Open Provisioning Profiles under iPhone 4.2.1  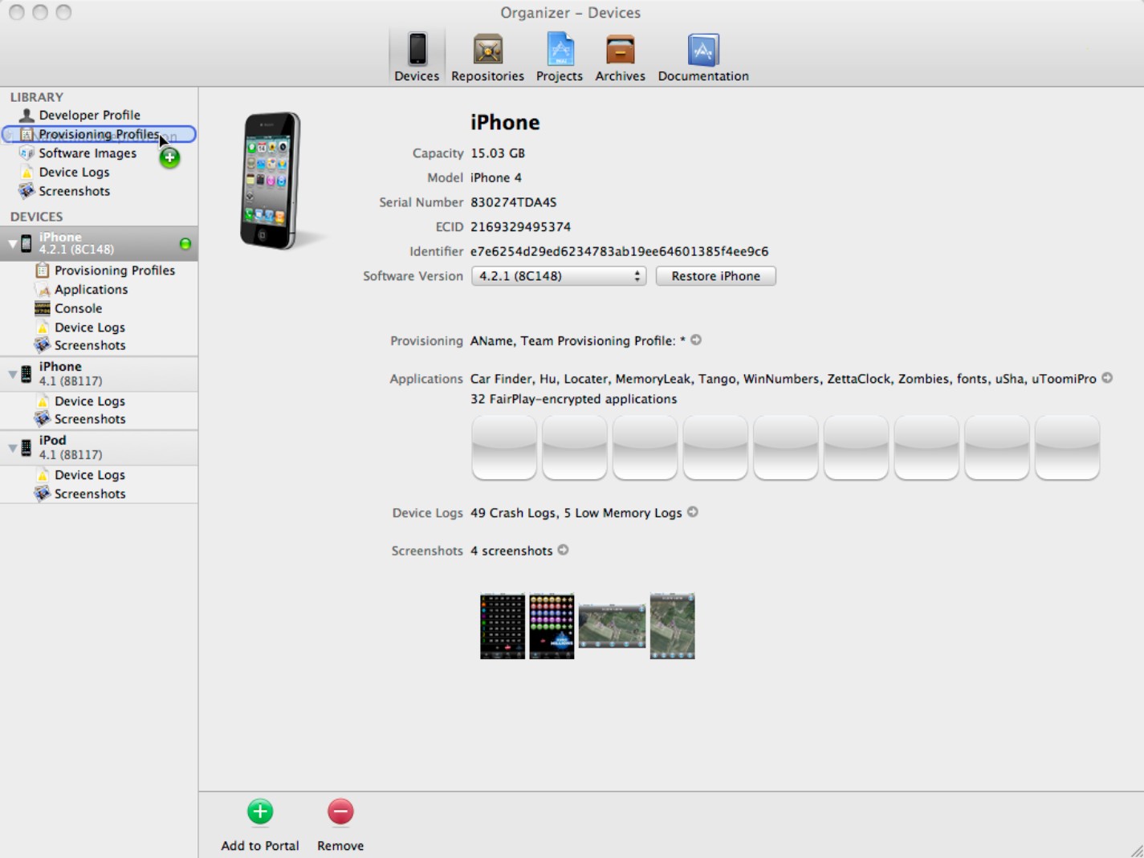[99, 270]
